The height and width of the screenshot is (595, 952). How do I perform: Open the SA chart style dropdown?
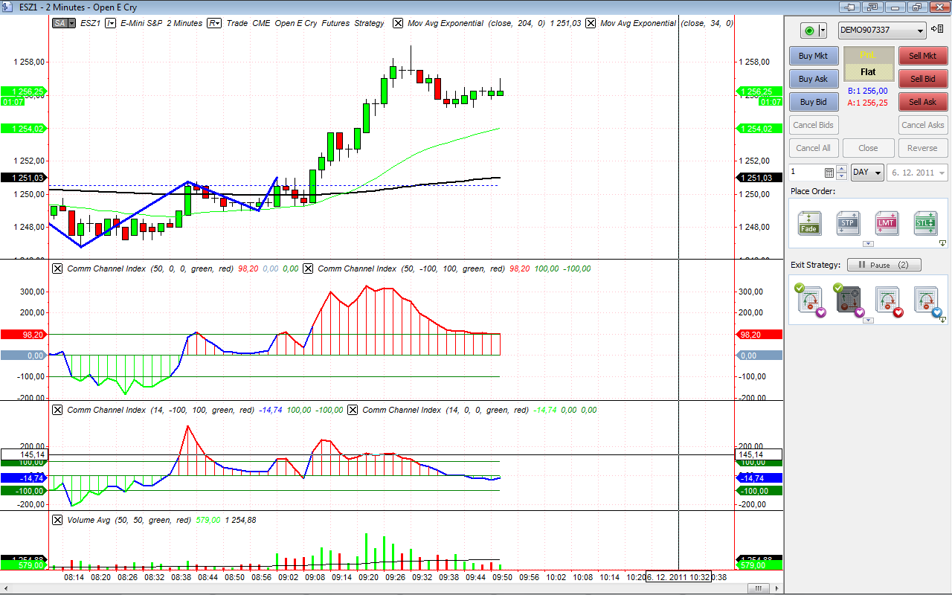click(64, 23)
